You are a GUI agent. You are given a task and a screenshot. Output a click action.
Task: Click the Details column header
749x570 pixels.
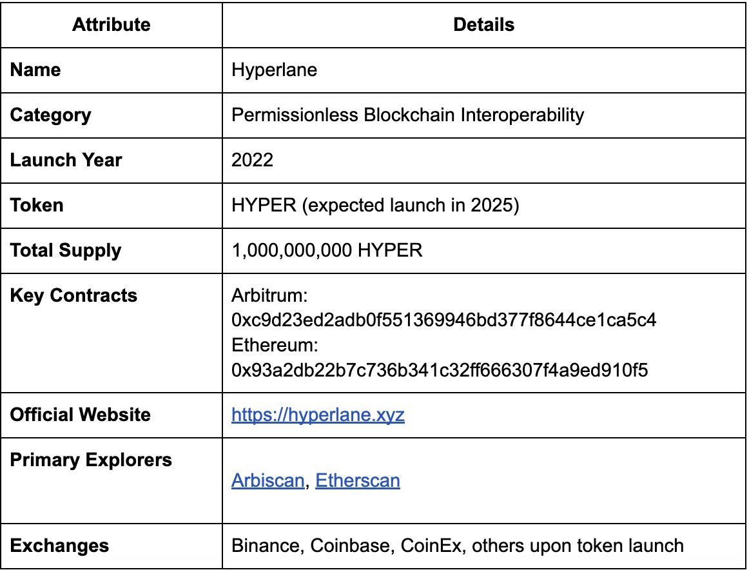coord(484,25)
